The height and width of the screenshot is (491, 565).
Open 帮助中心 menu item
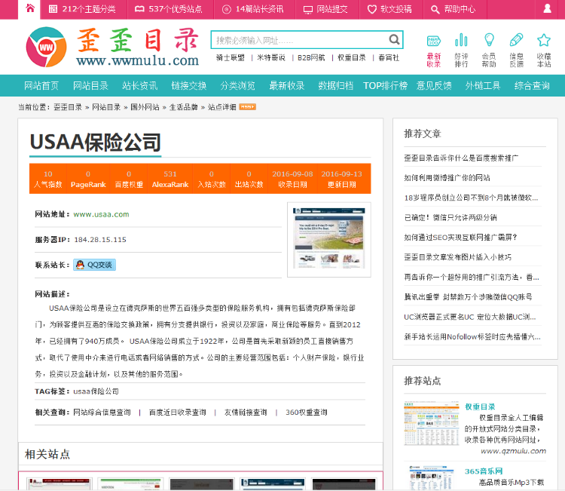coord(454,9)
